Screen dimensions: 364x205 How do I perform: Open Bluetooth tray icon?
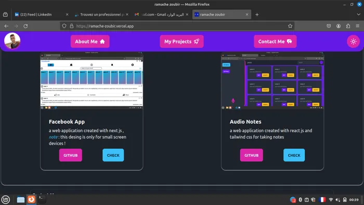[300, 200]
